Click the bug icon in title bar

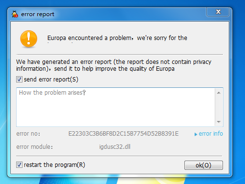(15, 14)
